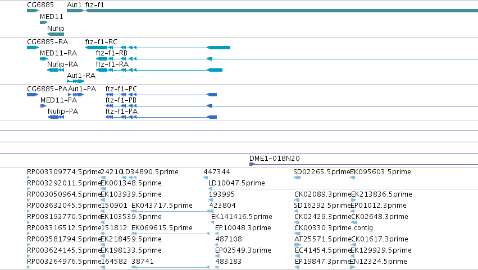The image size is (478, 270).
Task: Select RP003581794.5prime EST label
Action: [x=64, y=240]
